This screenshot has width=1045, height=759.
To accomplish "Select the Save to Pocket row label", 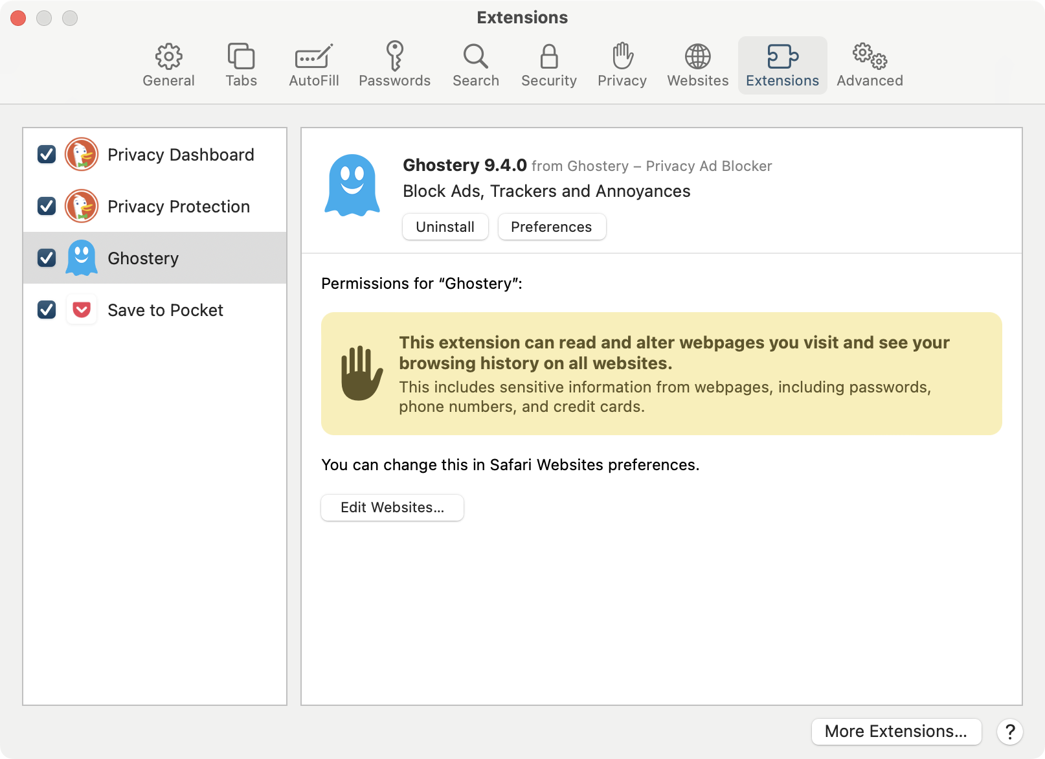I will (x=165, y=310).
